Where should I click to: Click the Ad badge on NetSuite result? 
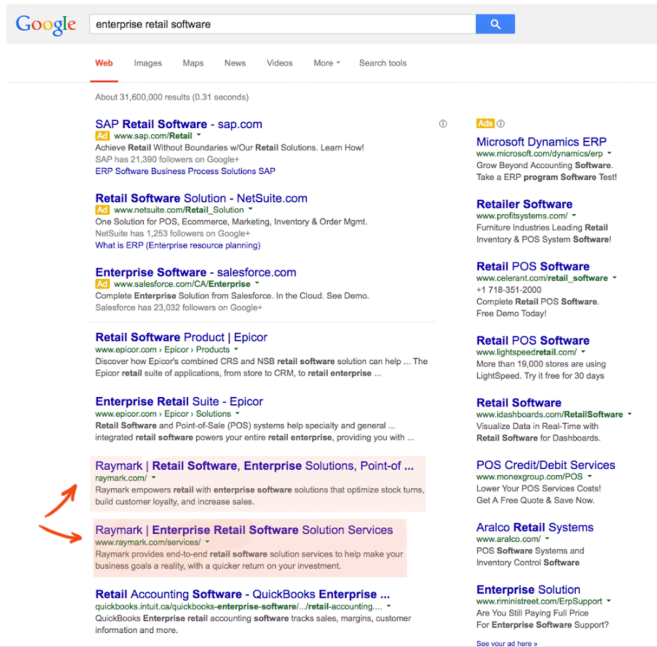tap(102, 210)
